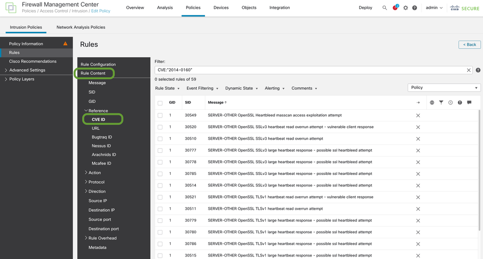Image resolution: width=483 pixels, height=259 pixels.
Task: Click the X state icon for SID 30520
Action: (x=418, y=127)
